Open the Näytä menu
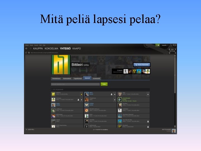This screenshot has height=151, width=201. click(x=31, y=45)
